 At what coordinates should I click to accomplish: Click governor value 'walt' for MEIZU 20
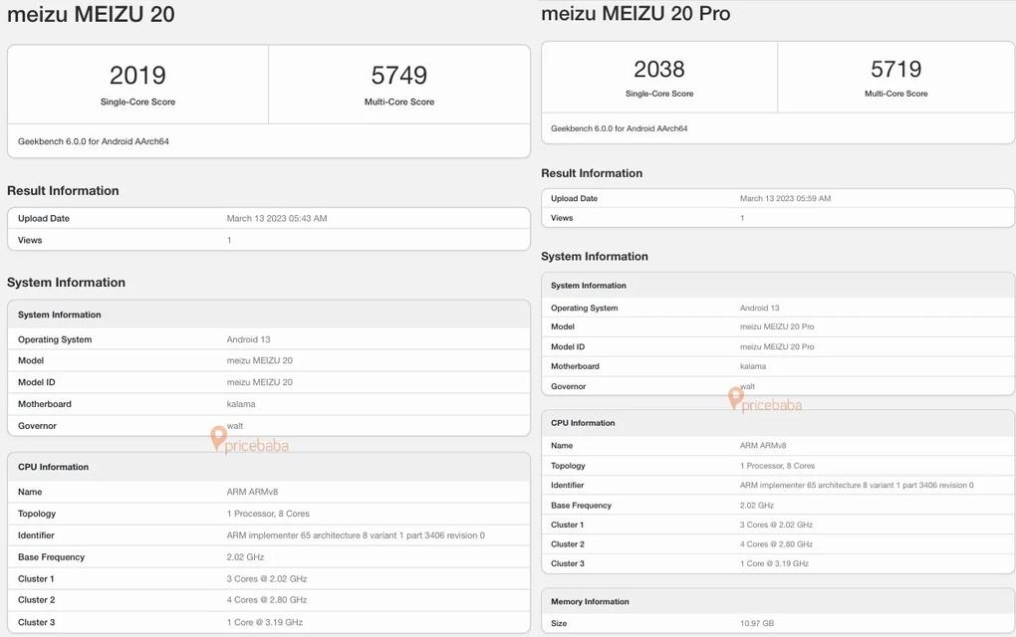pos(235,426)
